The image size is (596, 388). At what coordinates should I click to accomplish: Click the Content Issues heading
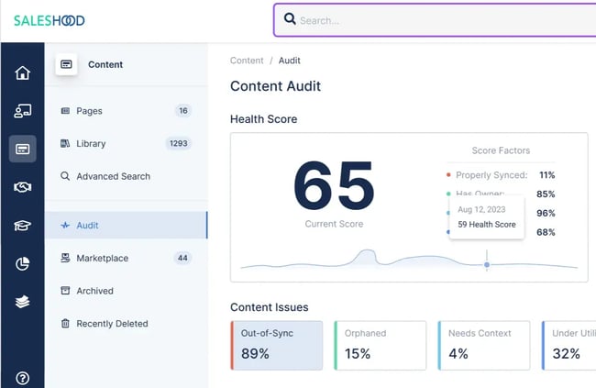[269, 307]
